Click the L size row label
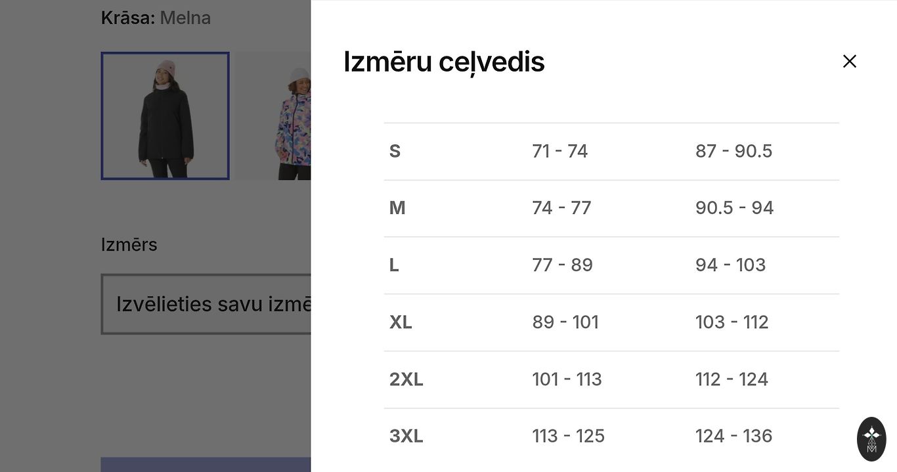897x472 pixels. [394, 265]
